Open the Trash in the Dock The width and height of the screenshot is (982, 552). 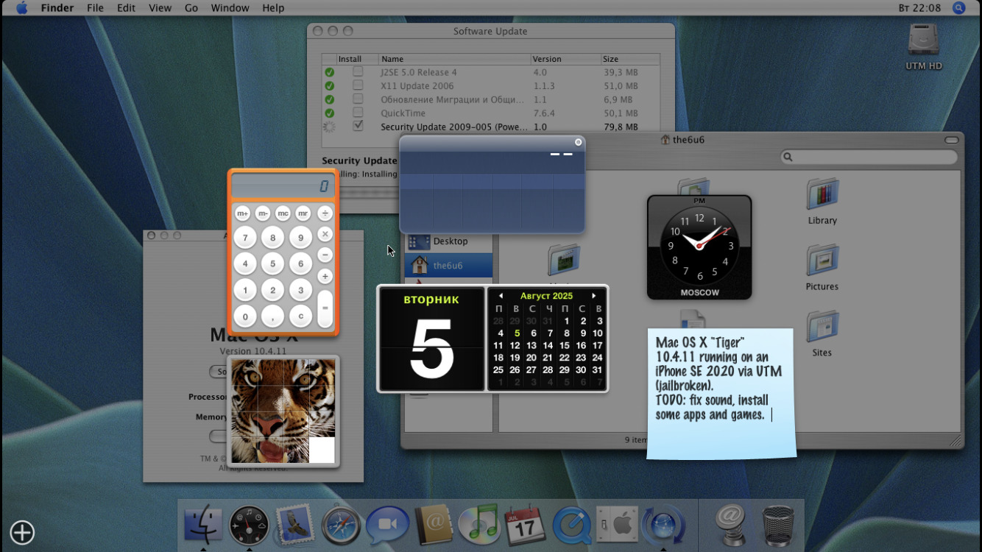(777, 525)
